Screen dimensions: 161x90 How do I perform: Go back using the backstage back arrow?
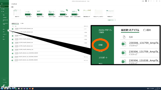[x=2, y=4]
